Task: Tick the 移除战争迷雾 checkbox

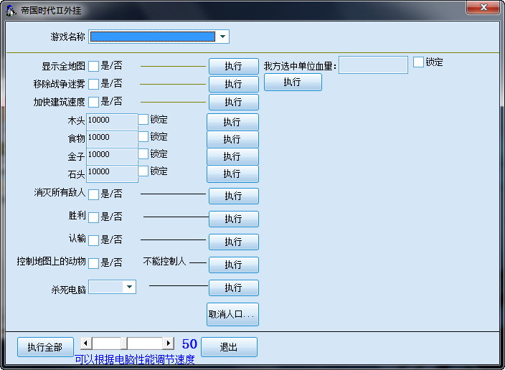Action: (x=93, y=85)
